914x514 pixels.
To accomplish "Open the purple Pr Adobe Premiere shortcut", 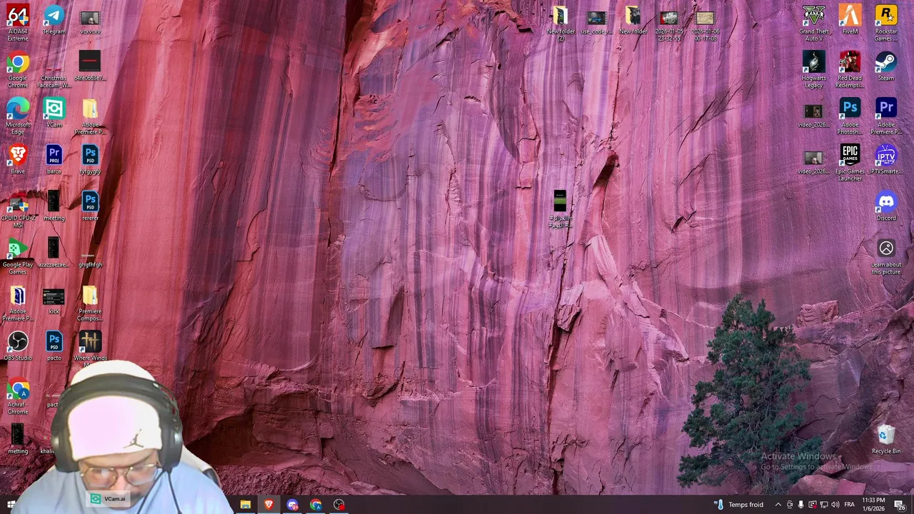I will [885, 116].
